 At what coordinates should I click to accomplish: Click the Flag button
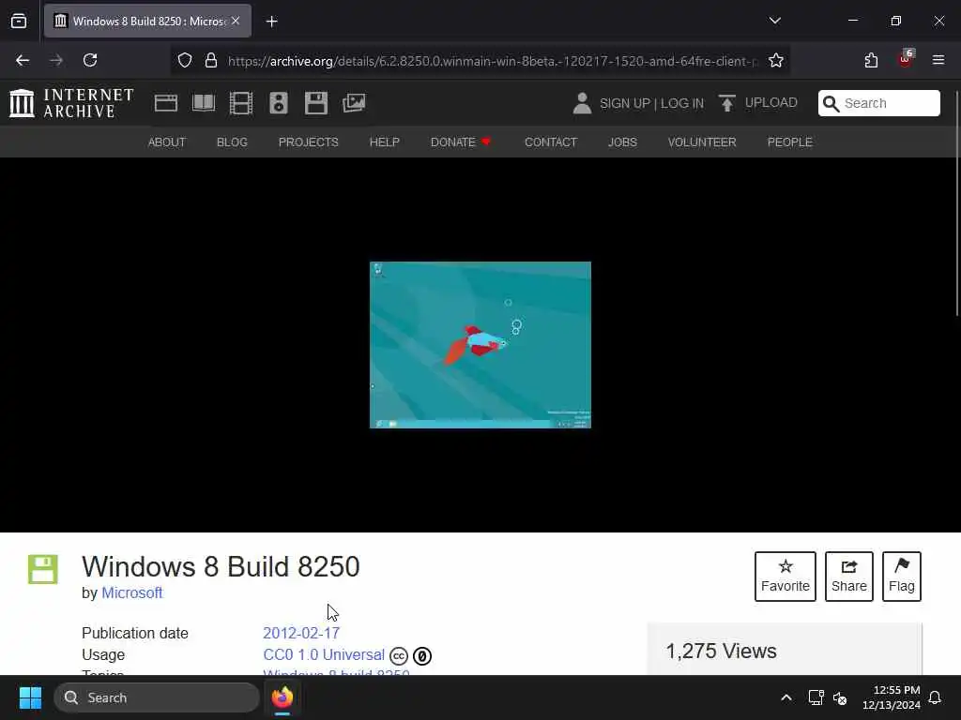pyautogui.click(x=902, y=577)
